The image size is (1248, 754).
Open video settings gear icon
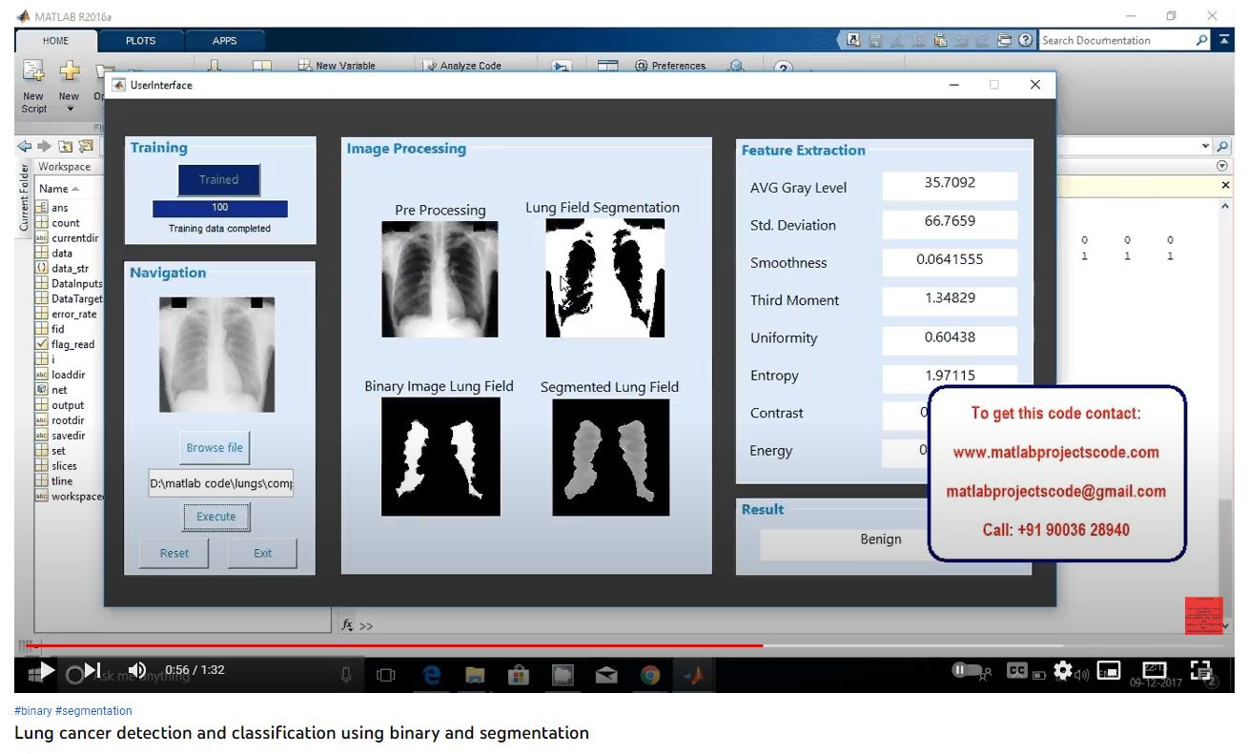click(1063, 670)
